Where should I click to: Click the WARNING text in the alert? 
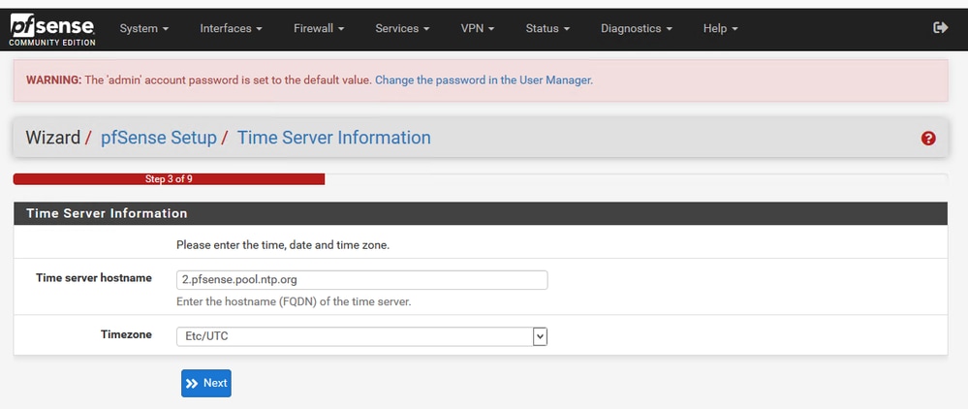point(53,80)
